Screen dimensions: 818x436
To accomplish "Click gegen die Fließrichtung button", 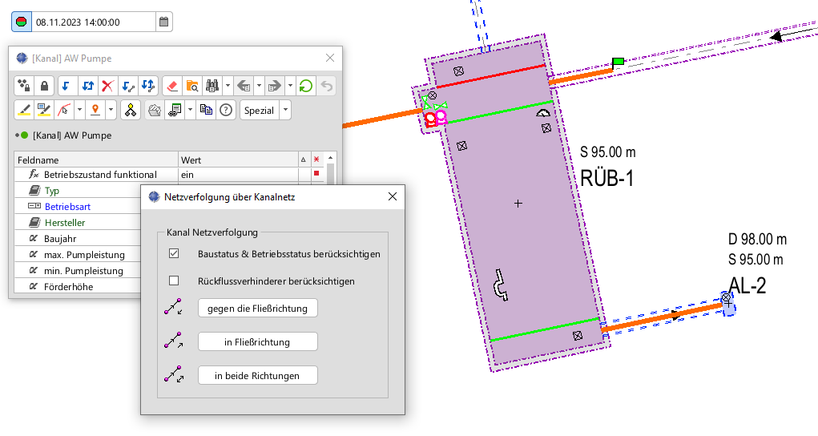I will 258,308.
